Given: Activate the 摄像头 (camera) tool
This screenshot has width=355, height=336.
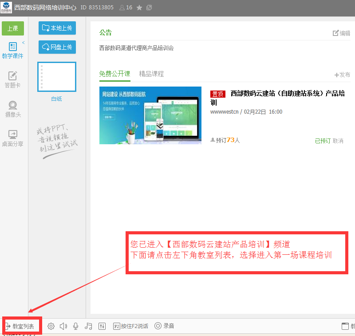Looking at the screenshot, I should (13, 108).
